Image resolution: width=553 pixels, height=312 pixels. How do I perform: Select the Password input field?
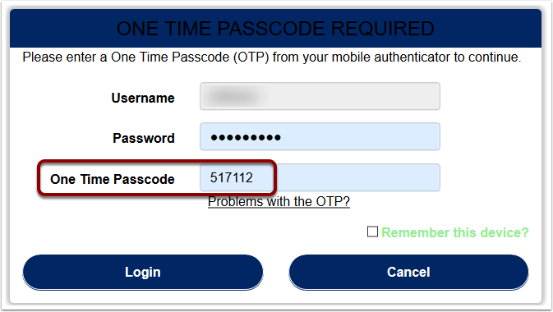point(320,137)
